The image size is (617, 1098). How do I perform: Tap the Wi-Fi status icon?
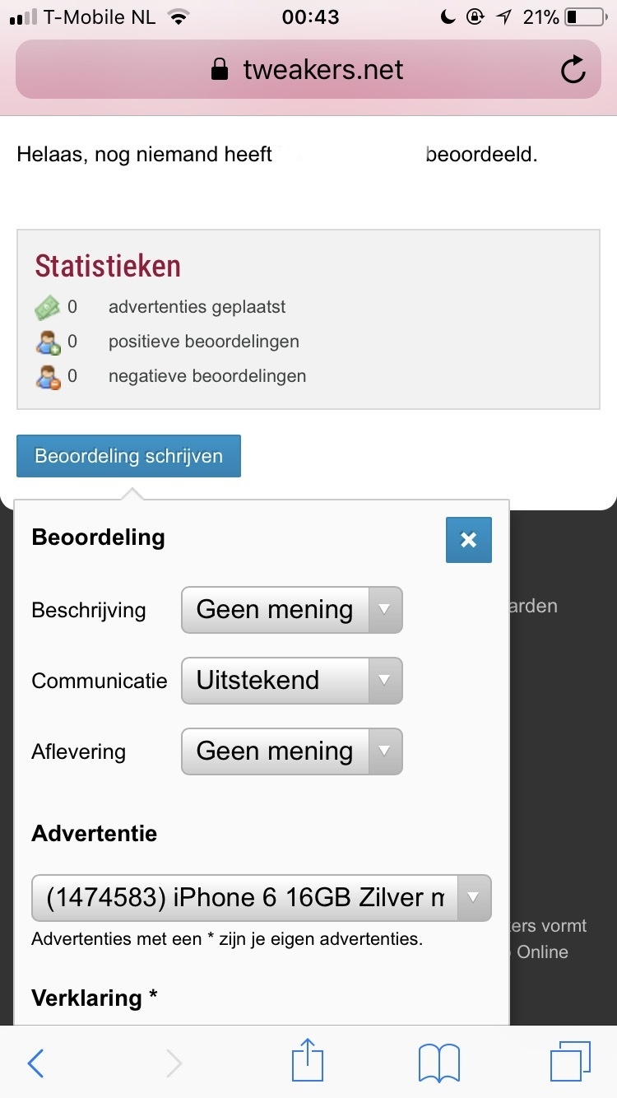coord(177,17)
